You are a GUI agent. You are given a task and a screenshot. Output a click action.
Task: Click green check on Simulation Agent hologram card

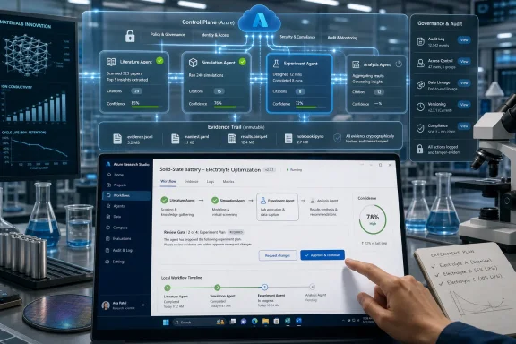[243, 62]
